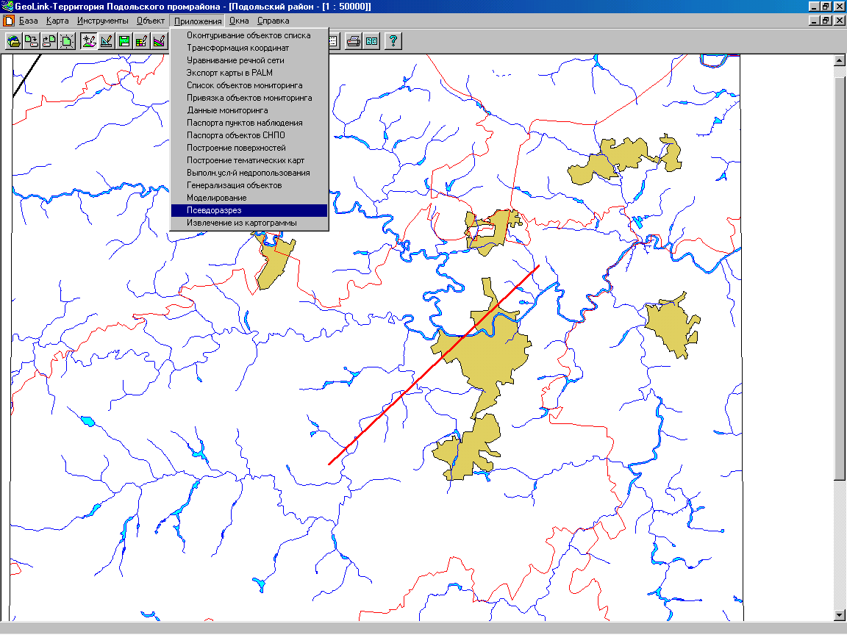847x635 pixels.
Task: Select the ruler and pencil measuring tool
Action: click(x=107, y=41)
